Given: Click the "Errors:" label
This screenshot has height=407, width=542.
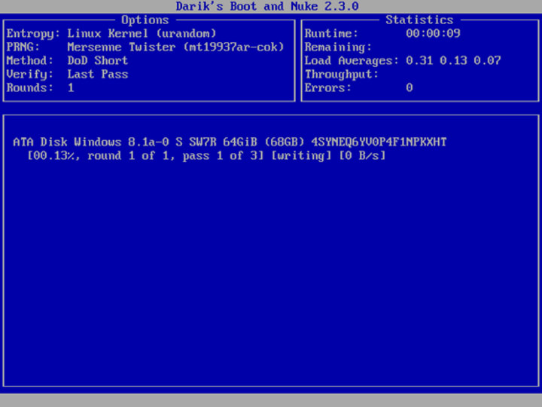Looking at the screenshot, I should 327,88.
